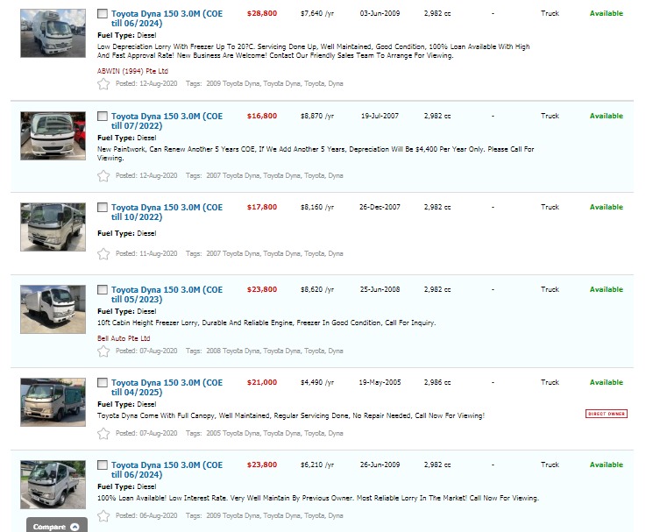Image resolution: width=653 pixels, height=532 pixels.
Task: Click the '2005 Toyota Dyna' tag
Action: coord(231,433)
